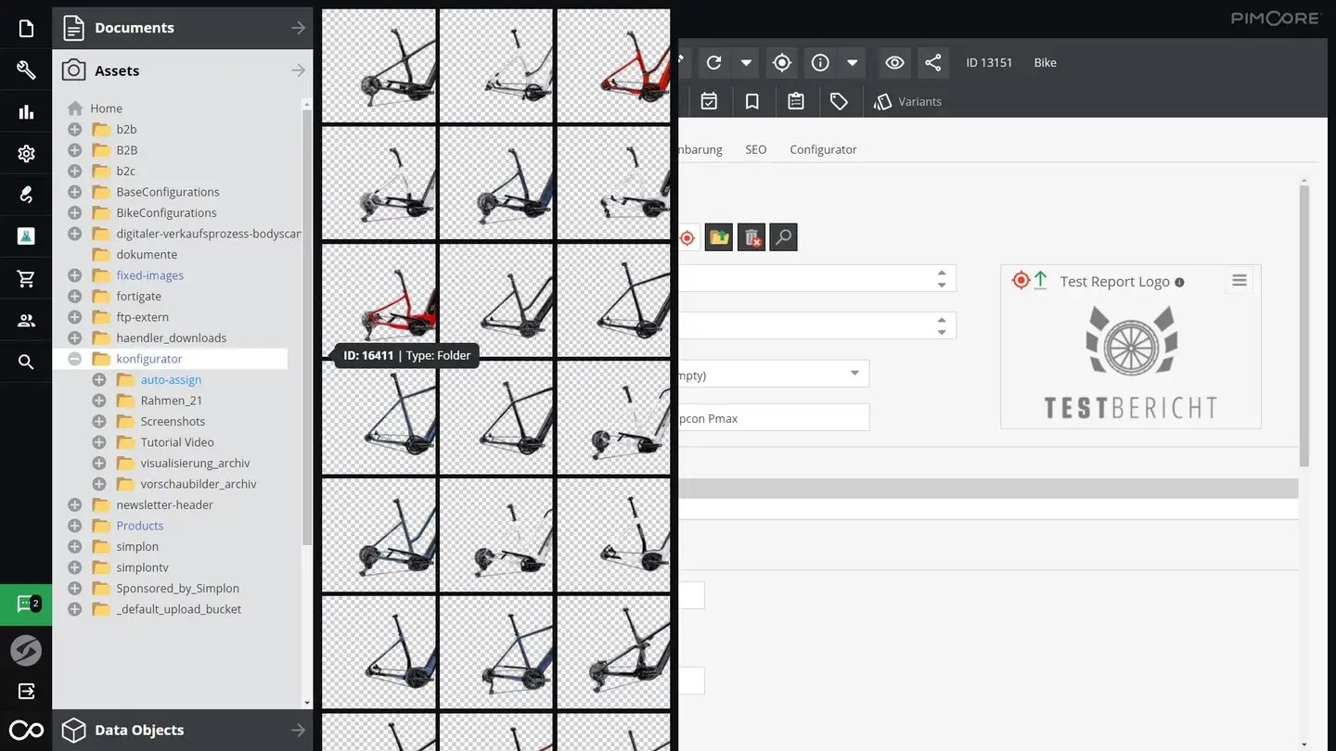Image resolution: width=1336 pixels, height=751 pixels.
Task: Switch to the Configurator tab
Action: click(x=823, y=149)
